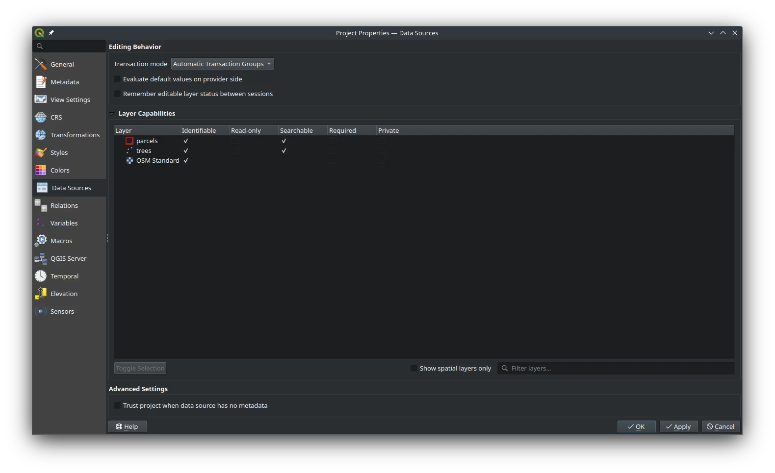Viewport: 775px width, 473px height.
Task: Uncheck Identifiable for trees layer
Action: (x=186, y=150)
